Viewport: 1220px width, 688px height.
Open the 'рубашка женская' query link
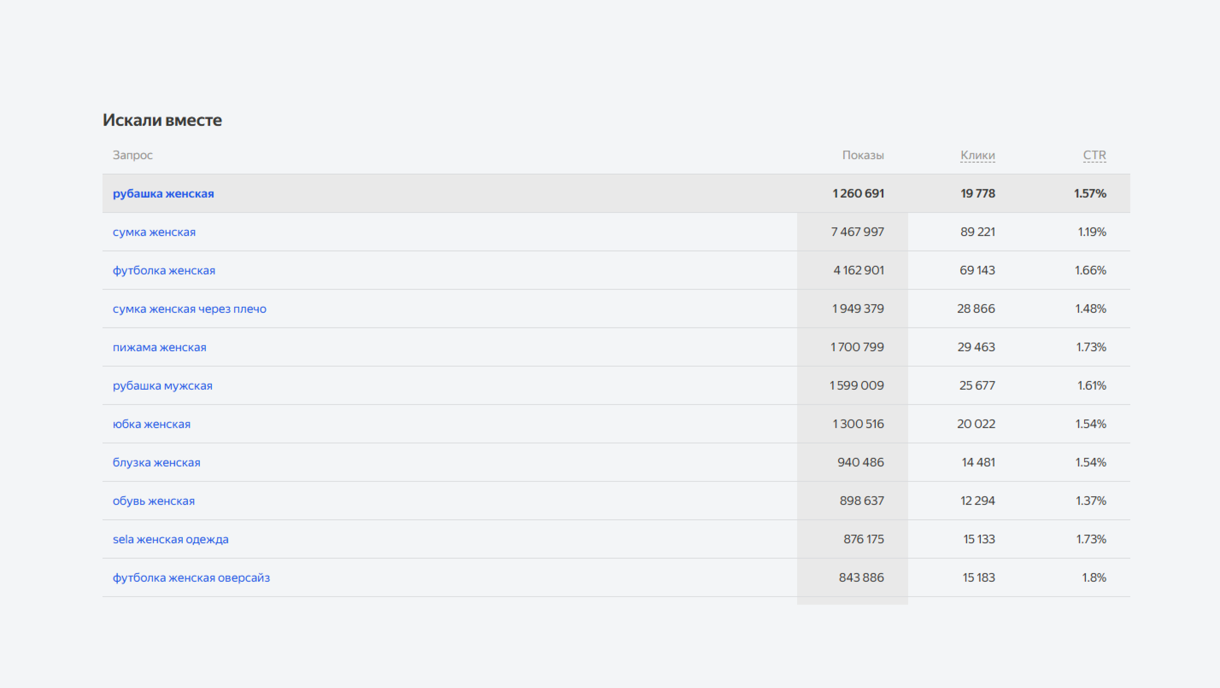(163, 193)
